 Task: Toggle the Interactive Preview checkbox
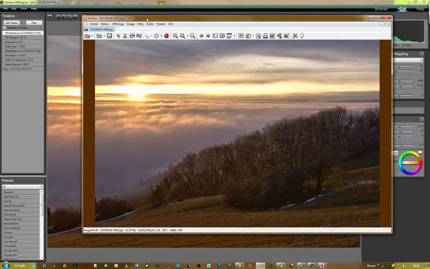(x=5, y=27)
